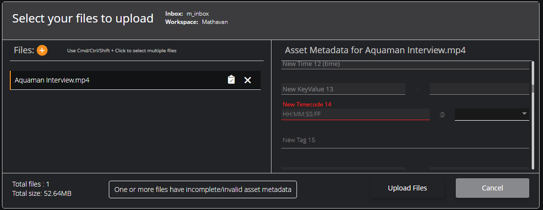Click the metadata panel scrollbar thumb
Image resolution: width=543 pixels, height=210 pixels.
pos(533,89)
